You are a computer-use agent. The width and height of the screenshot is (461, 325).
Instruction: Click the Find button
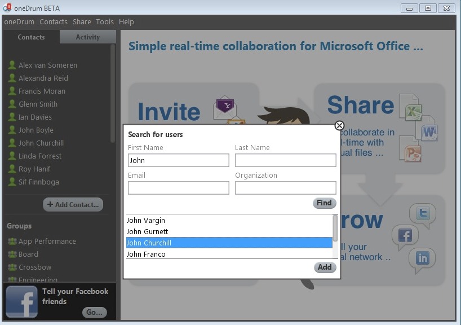point(324,203)
